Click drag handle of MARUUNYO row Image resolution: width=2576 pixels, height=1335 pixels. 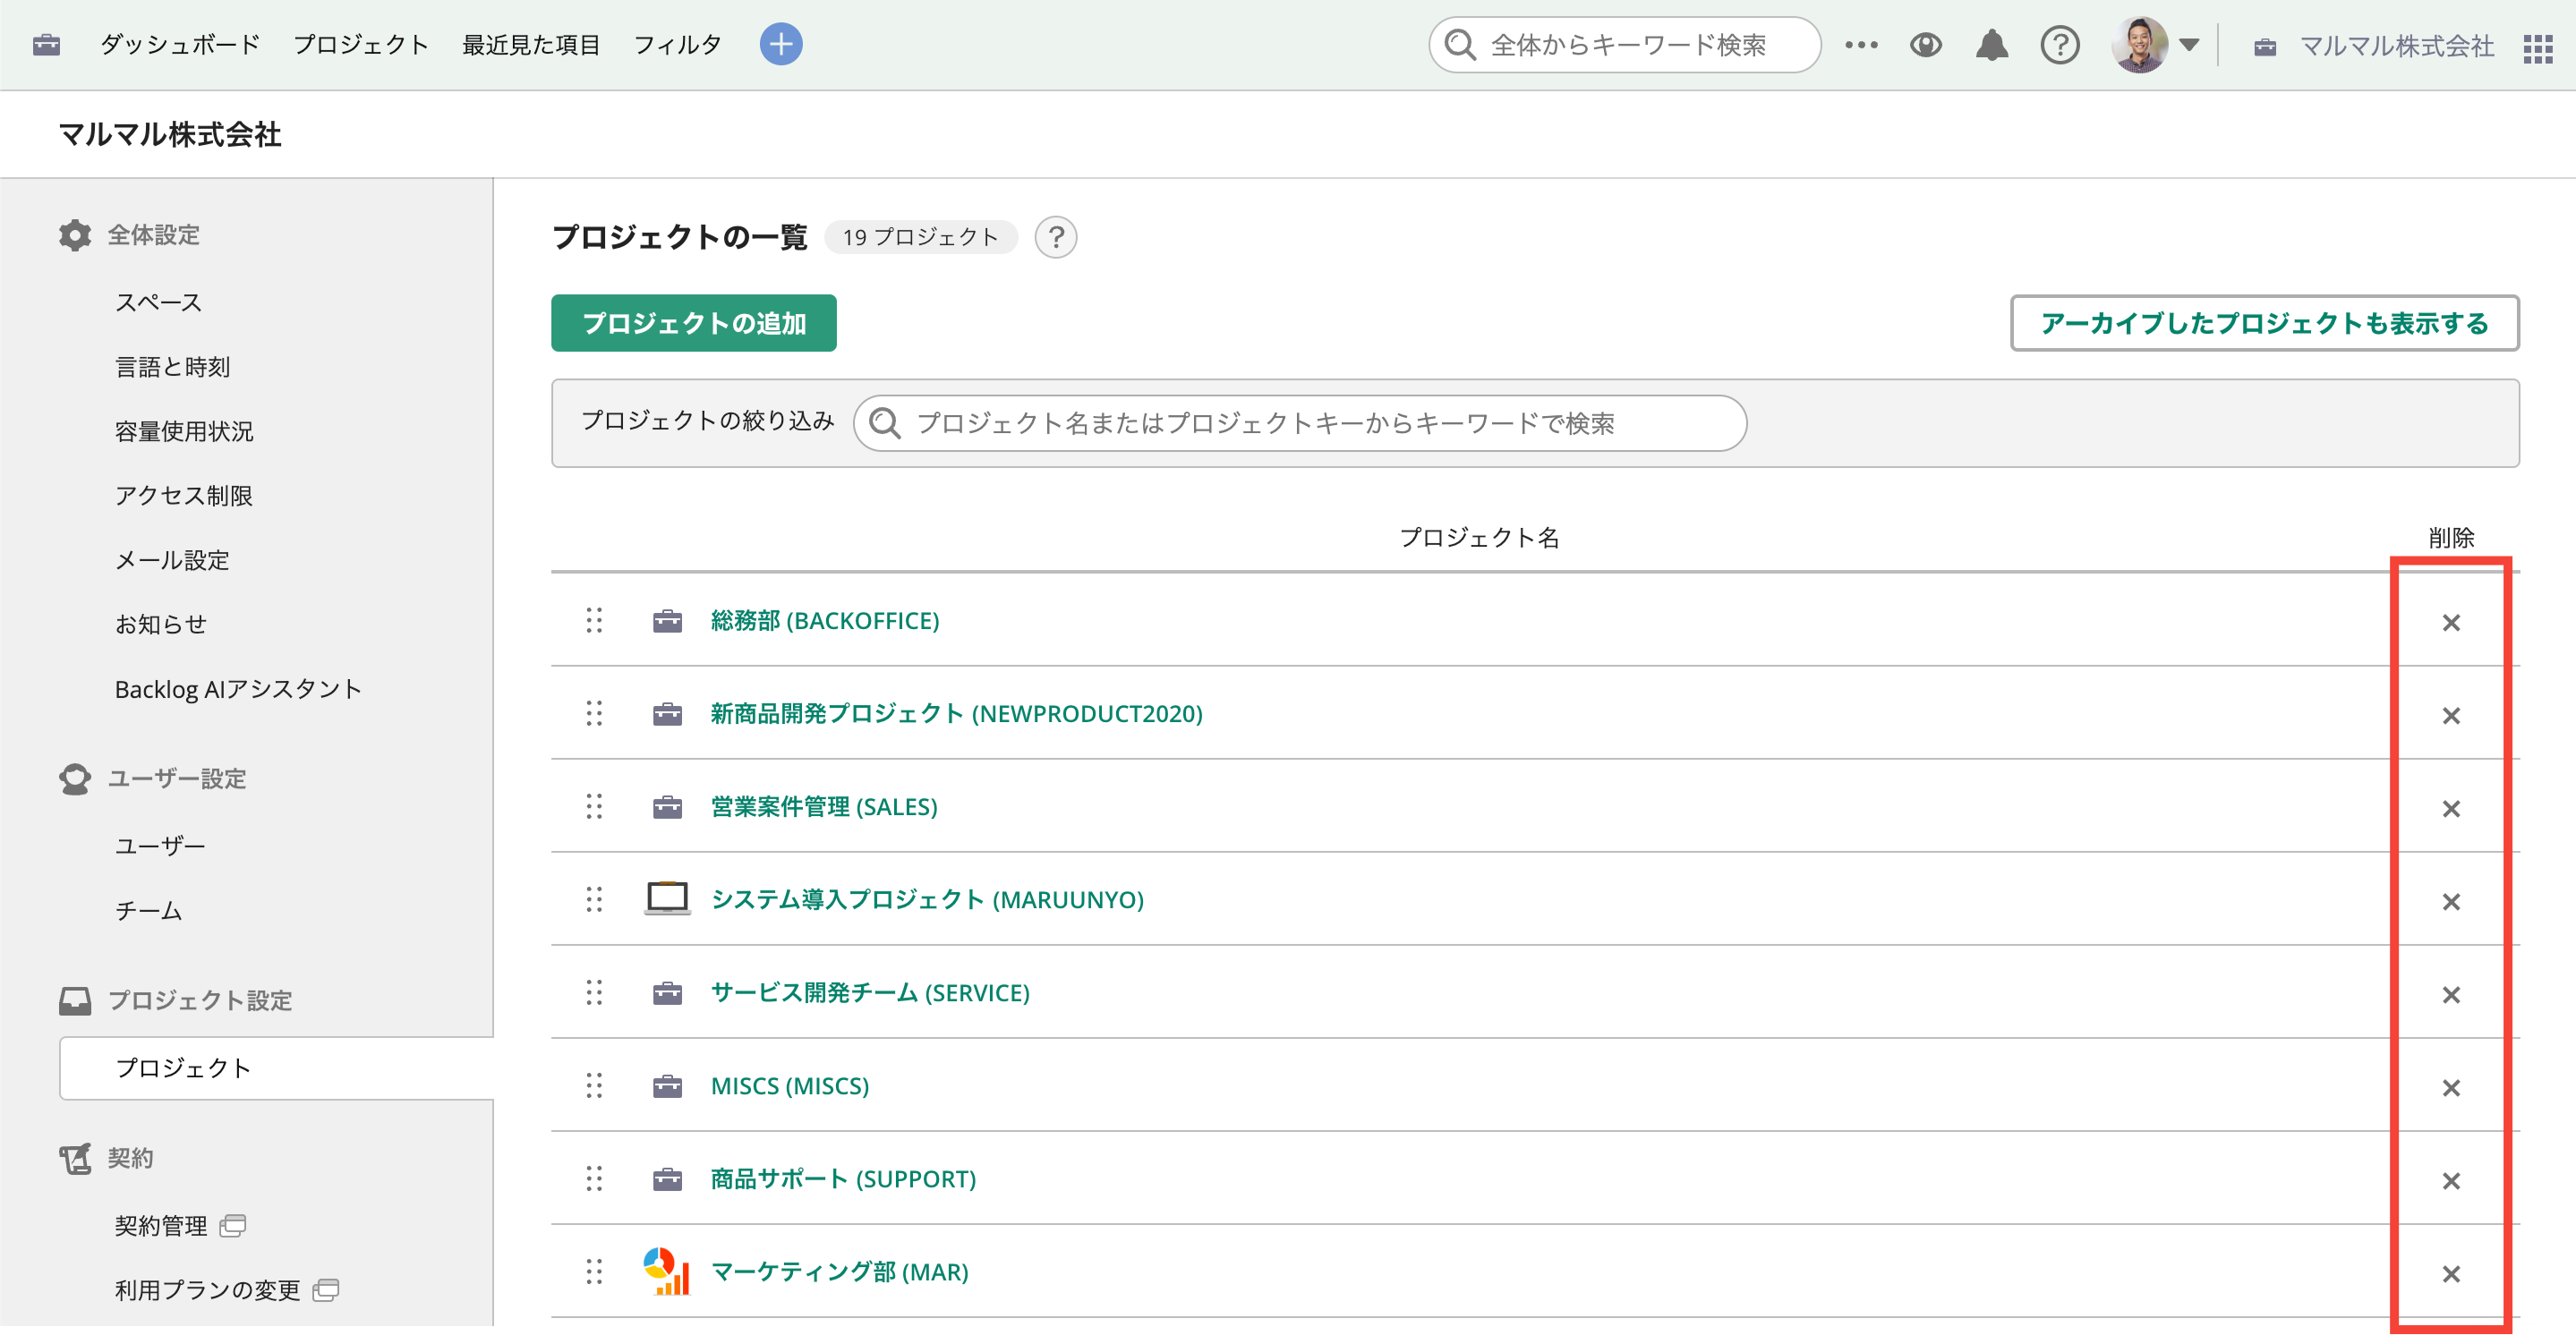pyautogui.click(x=594, y=899)
